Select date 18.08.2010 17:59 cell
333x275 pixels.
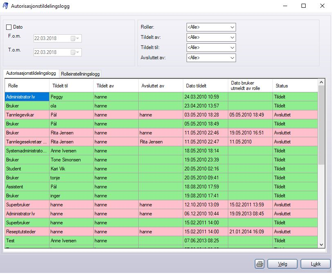click(206, 187)
